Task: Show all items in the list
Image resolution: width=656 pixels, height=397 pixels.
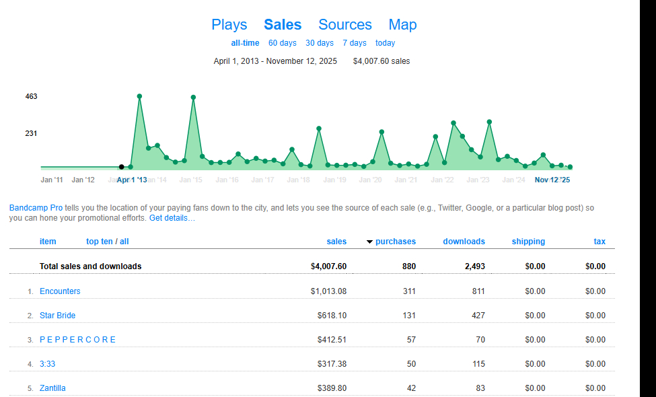Action: pos(124,242)
